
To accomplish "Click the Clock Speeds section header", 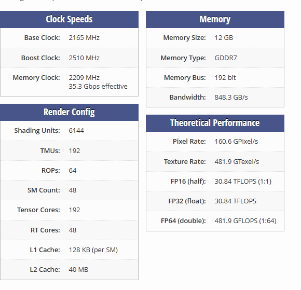I will point(69,19).
